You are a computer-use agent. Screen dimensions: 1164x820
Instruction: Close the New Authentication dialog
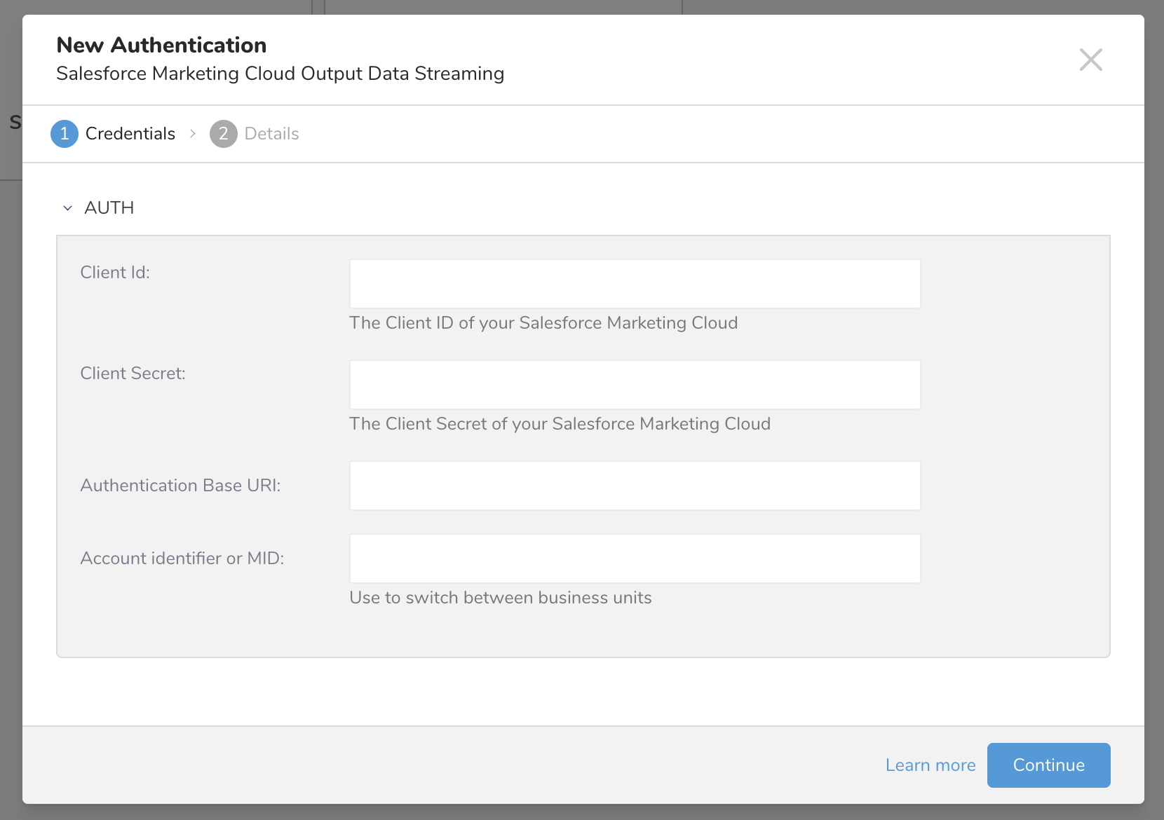1090,60
